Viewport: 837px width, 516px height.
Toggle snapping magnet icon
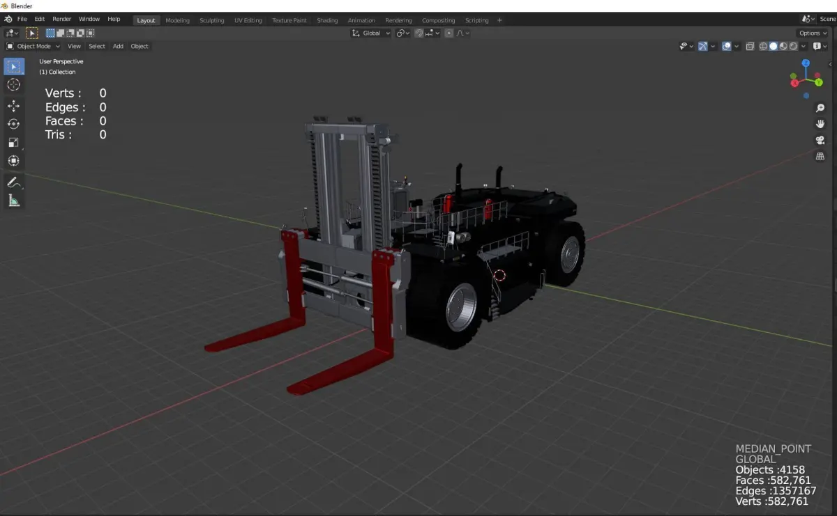click(x=419, y=33)
